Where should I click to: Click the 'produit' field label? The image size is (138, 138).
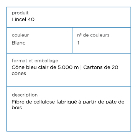(x=20, y=13)
